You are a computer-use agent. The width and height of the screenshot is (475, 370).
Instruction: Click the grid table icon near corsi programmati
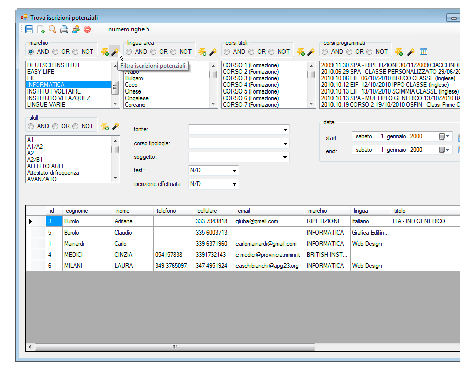coord(423,52)
